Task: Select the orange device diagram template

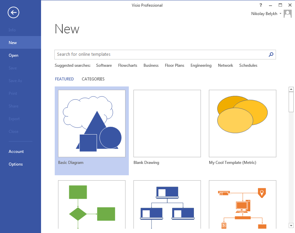Action: click(x=242, y=204)
